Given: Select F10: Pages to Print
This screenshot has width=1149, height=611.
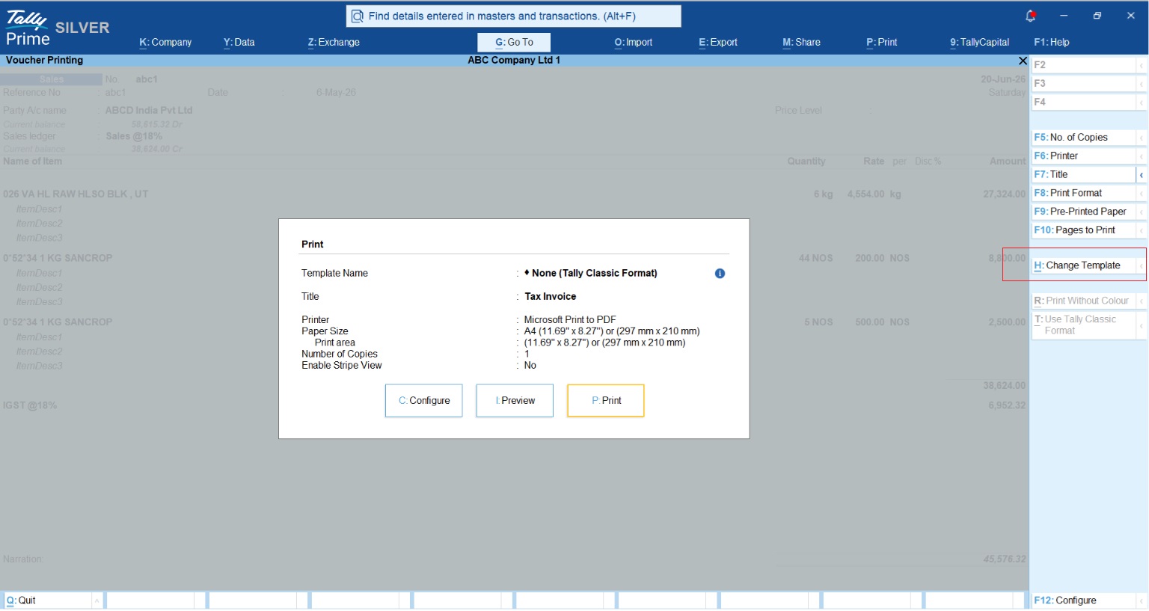Looking at the screenshot, I should (x=1084, y=230).
